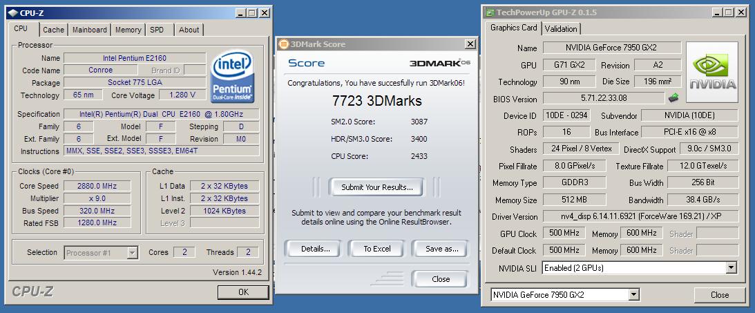Open the graphics card selector dropdown in GPU-Z
Viewport: 755px width, 313px height.
point(565,295)
